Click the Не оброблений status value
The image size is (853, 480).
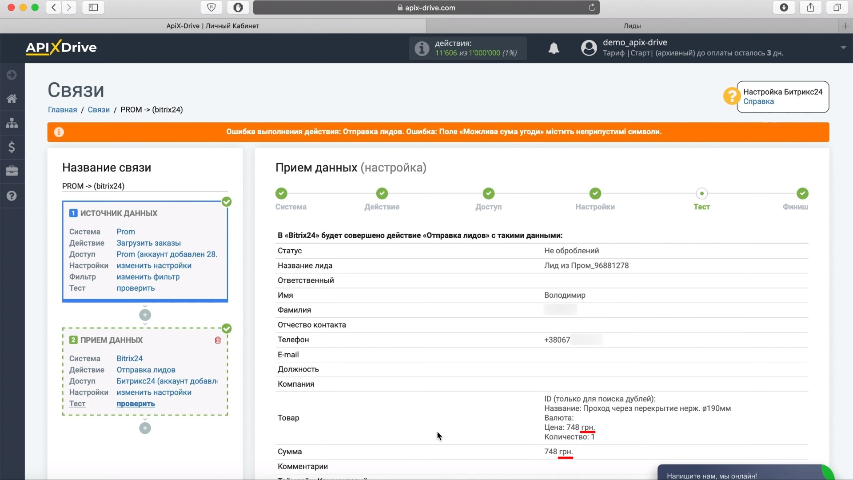(571, 251)
